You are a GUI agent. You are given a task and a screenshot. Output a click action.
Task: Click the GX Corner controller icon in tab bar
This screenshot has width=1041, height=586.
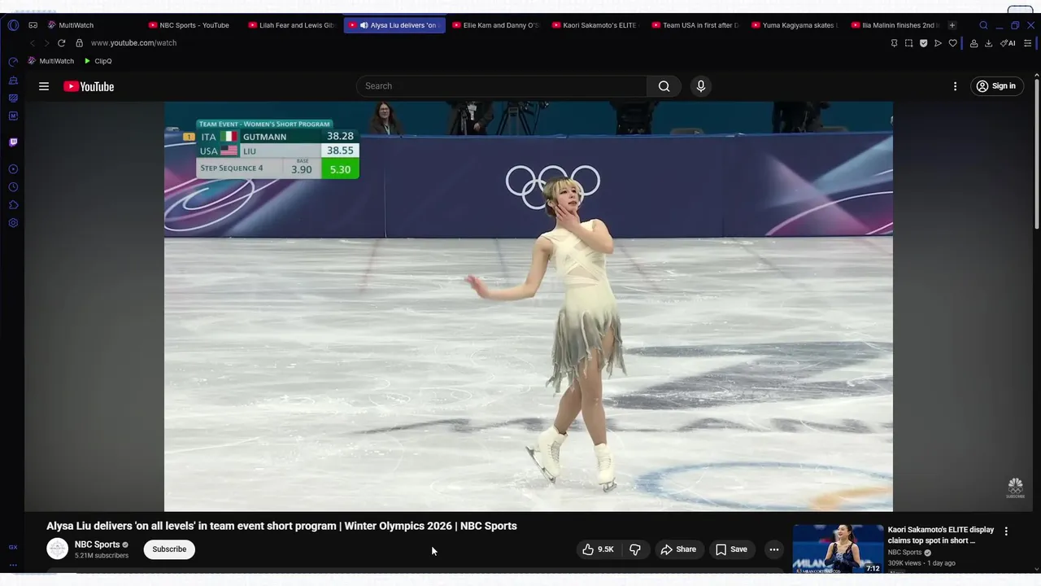click(33, 25)
